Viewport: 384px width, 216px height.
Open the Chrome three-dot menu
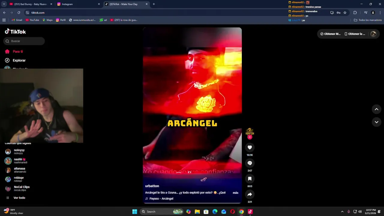click(380, 13)
